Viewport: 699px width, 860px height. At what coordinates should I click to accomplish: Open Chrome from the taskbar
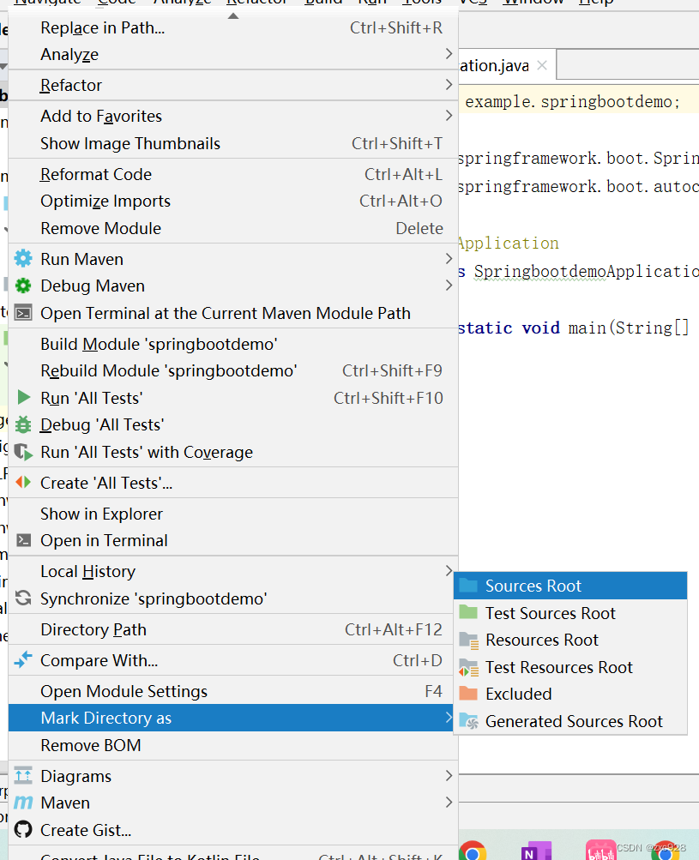(x=473, y=851)
